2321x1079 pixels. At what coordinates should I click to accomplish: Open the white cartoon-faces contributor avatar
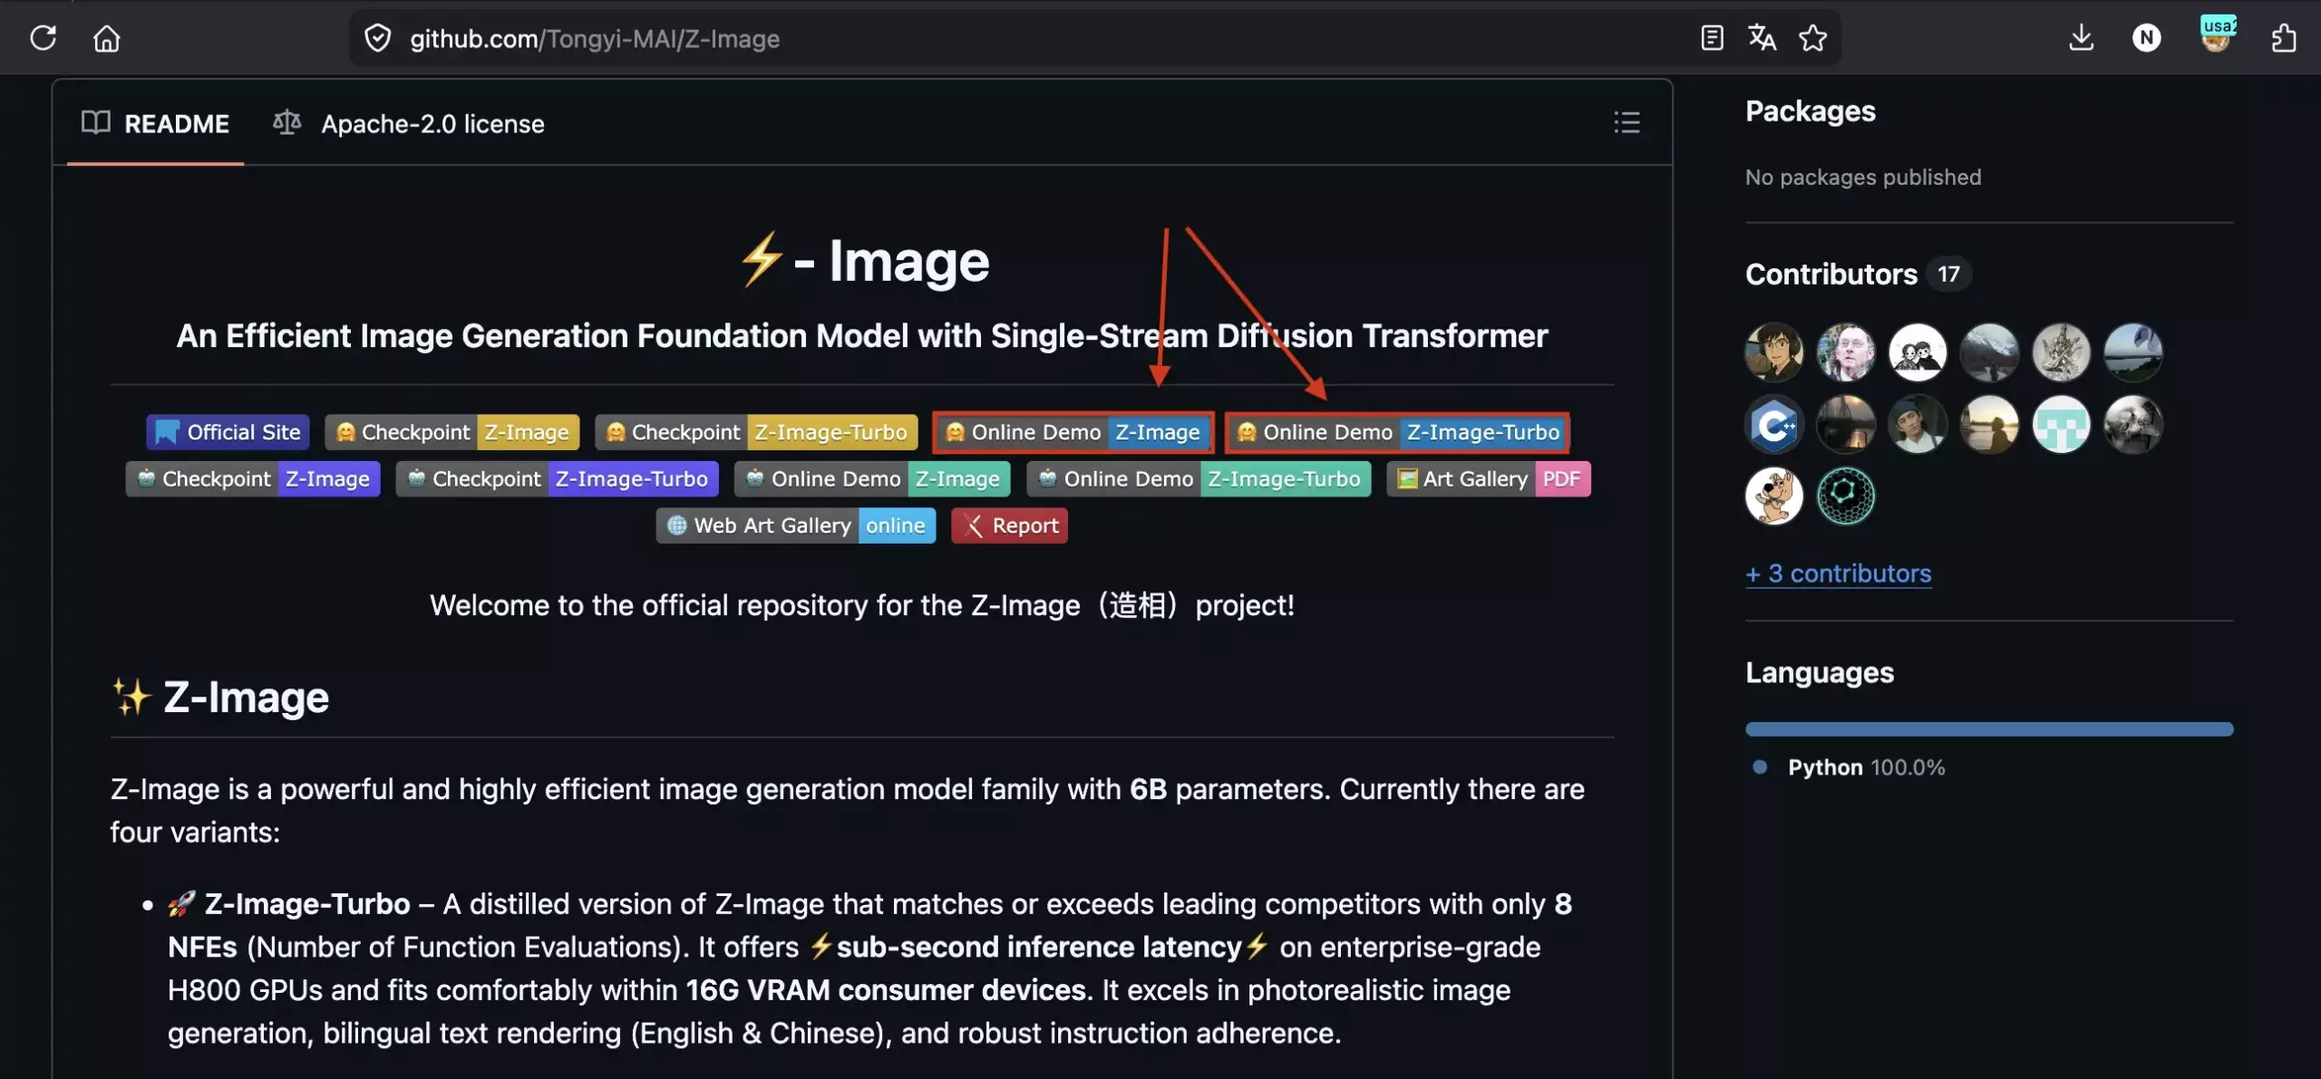pyautogui.click(x=1918, y=352)
